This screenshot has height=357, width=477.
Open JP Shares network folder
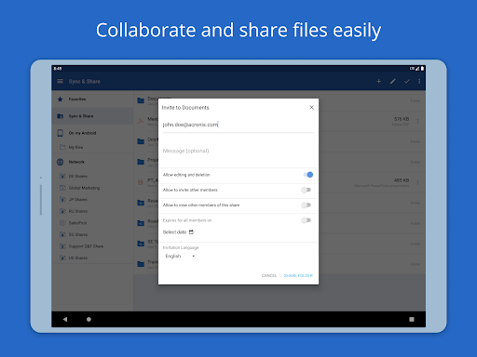click(x=93, y=200)
